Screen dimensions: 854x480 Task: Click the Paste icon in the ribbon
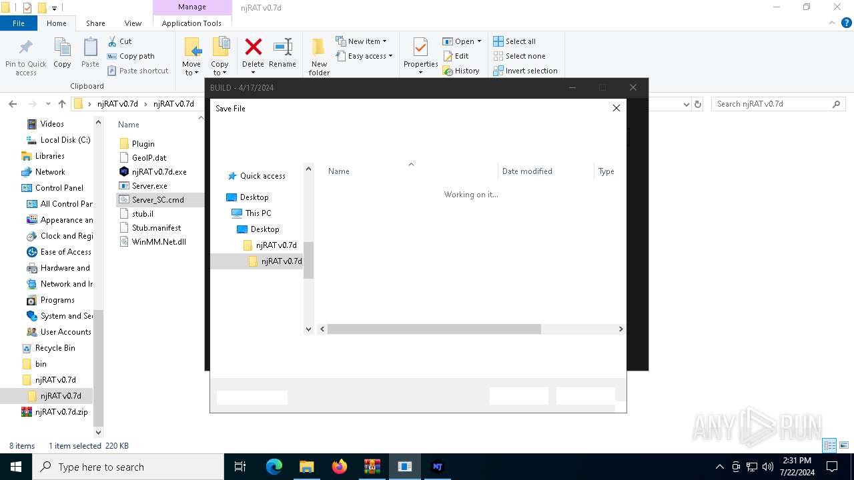click(x=90, y=48)
